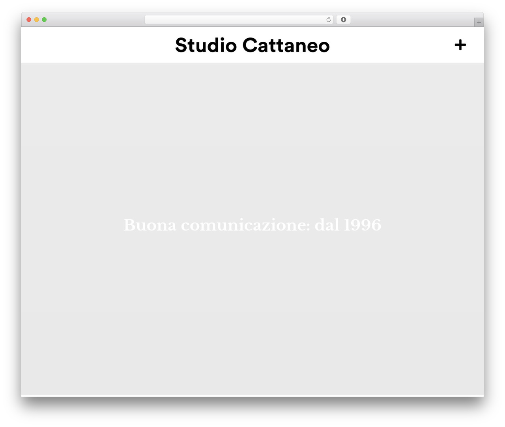Focus the browser address bar
Viewport: 505px width, 427px height.
(x=239, y=20)
